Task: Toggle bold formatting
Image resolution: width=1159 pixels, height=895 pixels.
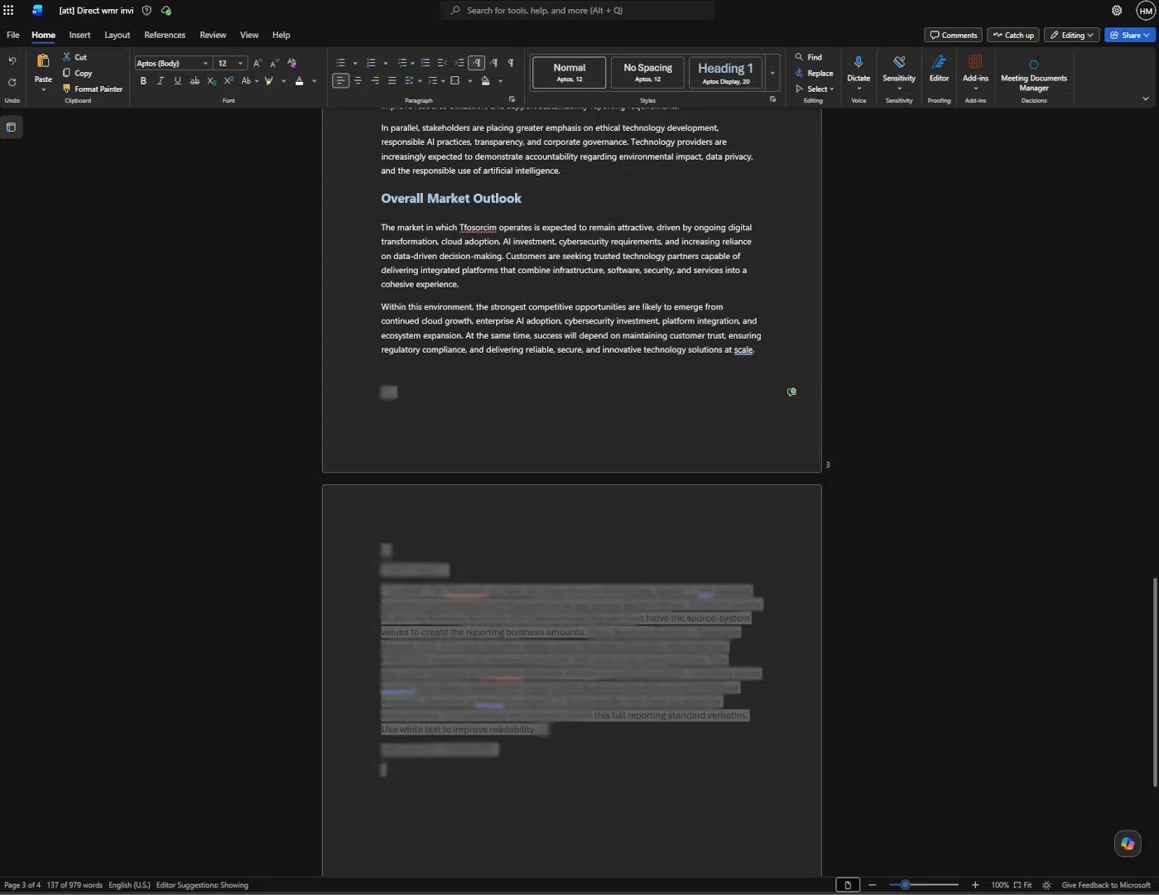Action: [x=143, y=81]
